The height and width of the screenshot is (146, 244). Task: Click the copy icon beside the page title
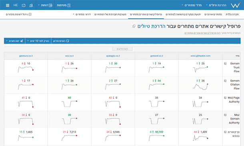pos(134,26)
